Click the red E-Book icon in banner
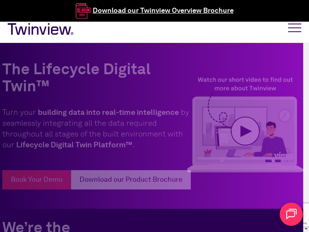The height and width of the screenshot is (232, 309). [83, 10]
